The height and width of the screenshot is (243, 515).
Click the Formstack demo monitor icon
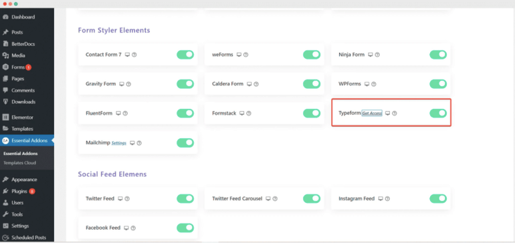pyautogui.click(x=242, y=113)
